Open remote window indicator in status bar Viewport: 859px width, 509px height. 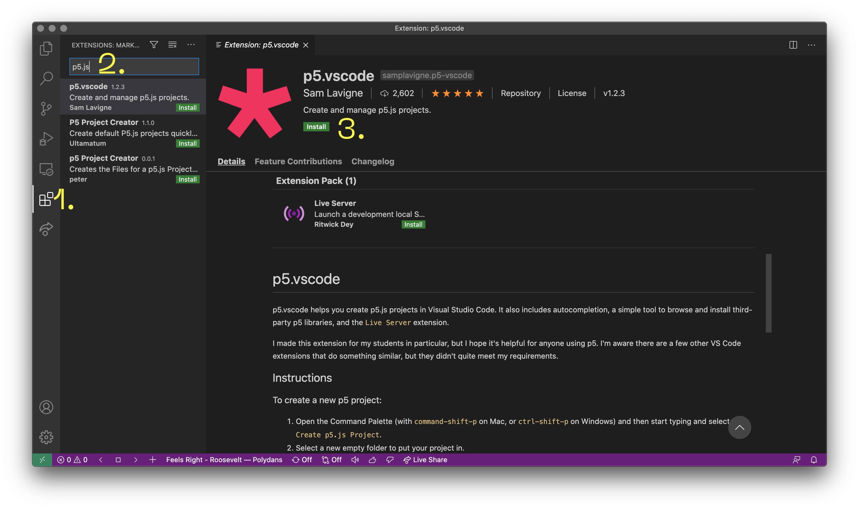[42, 460]
